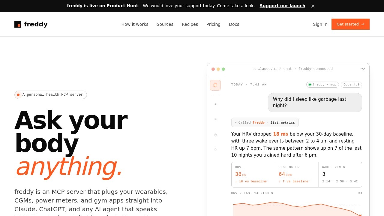384x216 pixels.
Task: Dismiss the Product Hunt banner
Action: [x=313, y=6]
